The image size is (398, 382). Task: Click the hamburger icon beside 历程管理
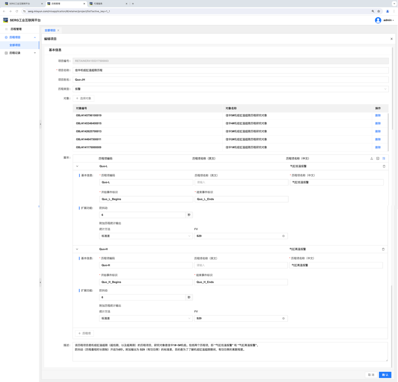[6, 29]
